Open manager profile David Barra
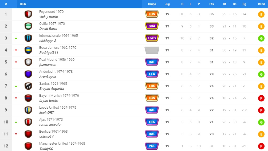 point(48,29)
